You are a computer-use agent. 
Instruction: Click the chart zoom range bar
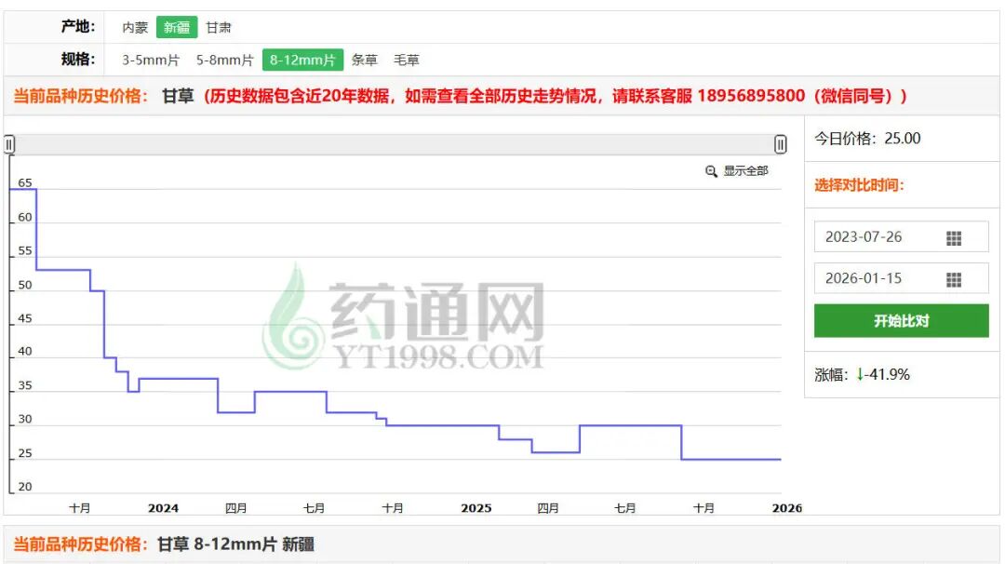click(395, 144)
